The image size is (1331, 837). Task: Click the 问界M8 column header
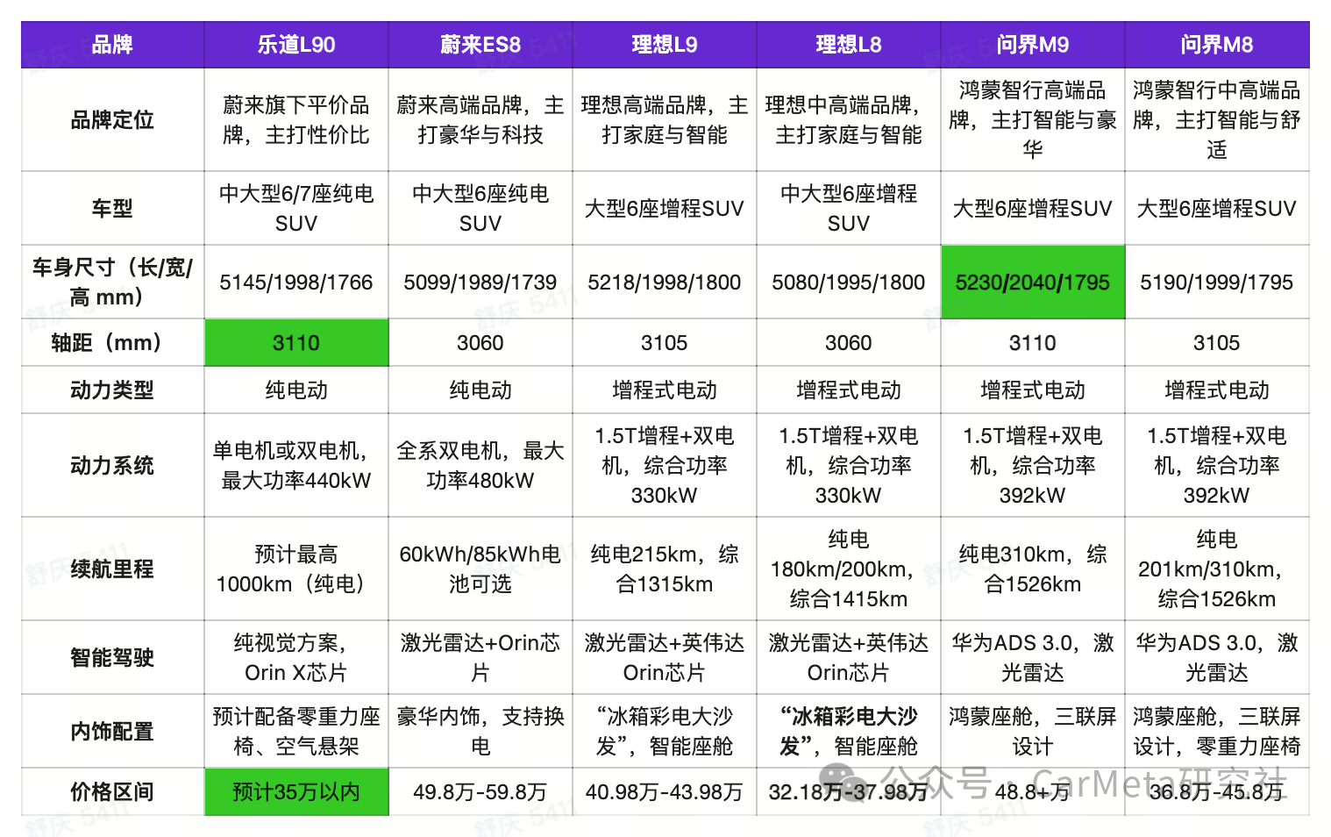[x=1217, y=45]
